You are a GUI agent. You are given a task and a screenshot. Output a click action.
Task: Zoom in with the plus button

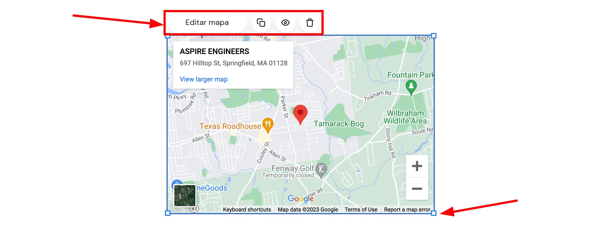[x=417, y=166]
